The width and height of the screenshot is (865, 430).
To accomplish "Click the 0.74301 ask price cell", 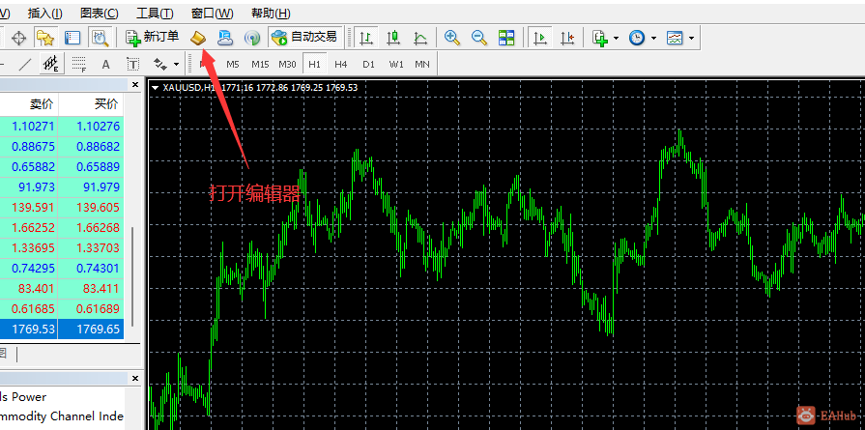I will (91, 269).
